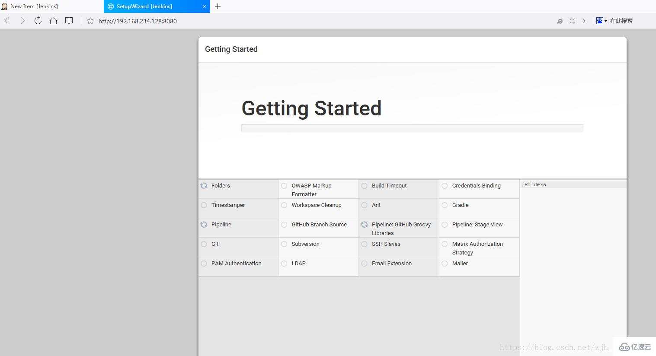Click the Mailer plugin label
Image resolution: width=656 pixels, height=356 pixels.
460,264
